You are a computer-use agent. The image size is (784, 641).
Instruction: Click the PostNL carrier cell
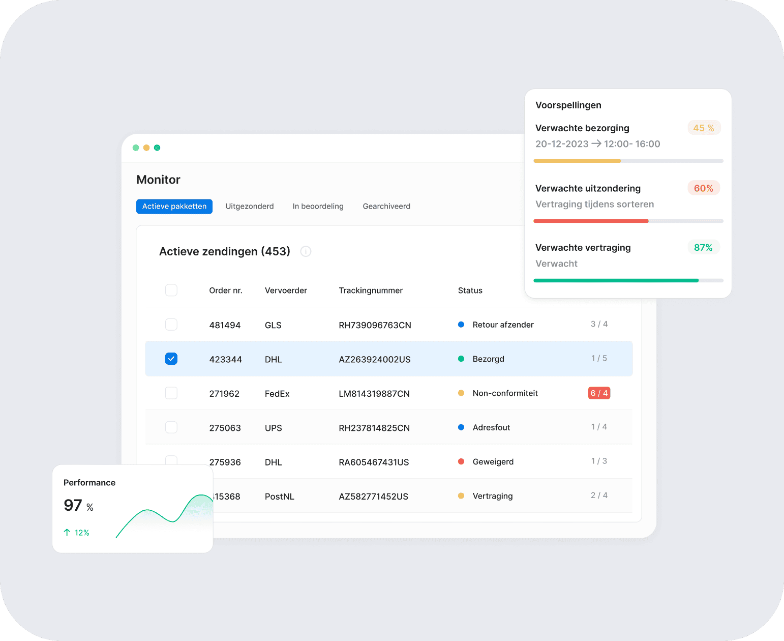[280, 497]
